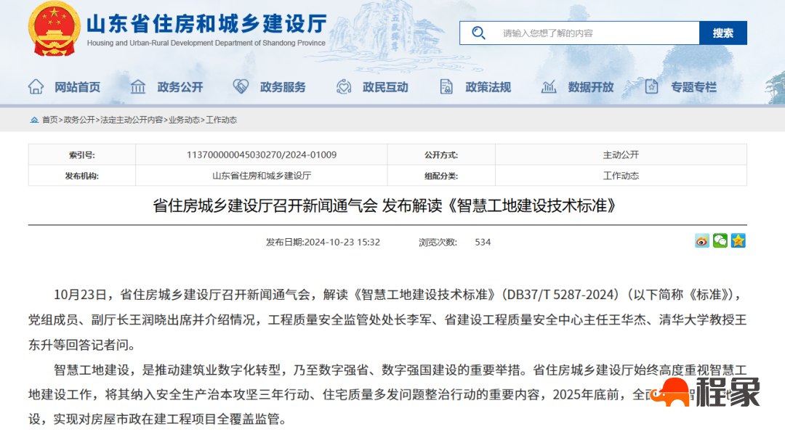Switch to the 网站首页 navigation item
785x432 pixels.
[78, 86]
